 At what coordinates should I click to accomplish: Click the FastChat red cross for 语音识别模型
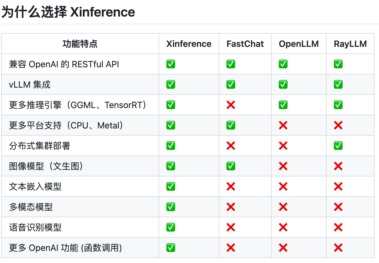tap(231, 227)
